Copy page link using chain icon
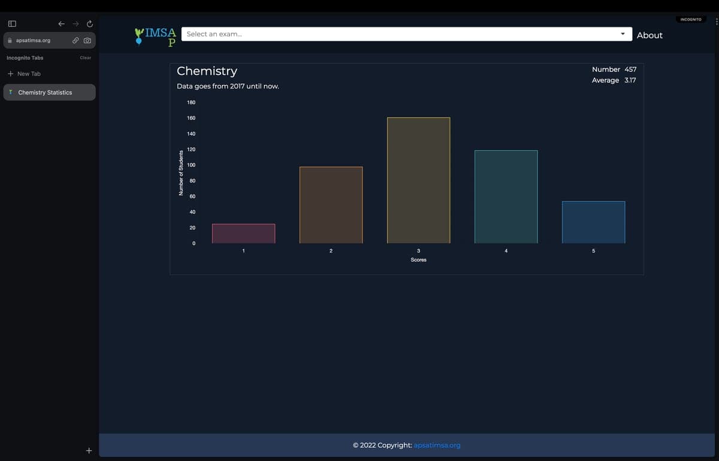 75,41
